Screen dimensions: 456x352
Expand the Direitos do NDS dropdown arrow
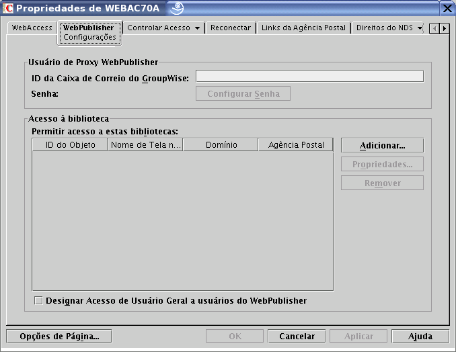click(420, 28)
